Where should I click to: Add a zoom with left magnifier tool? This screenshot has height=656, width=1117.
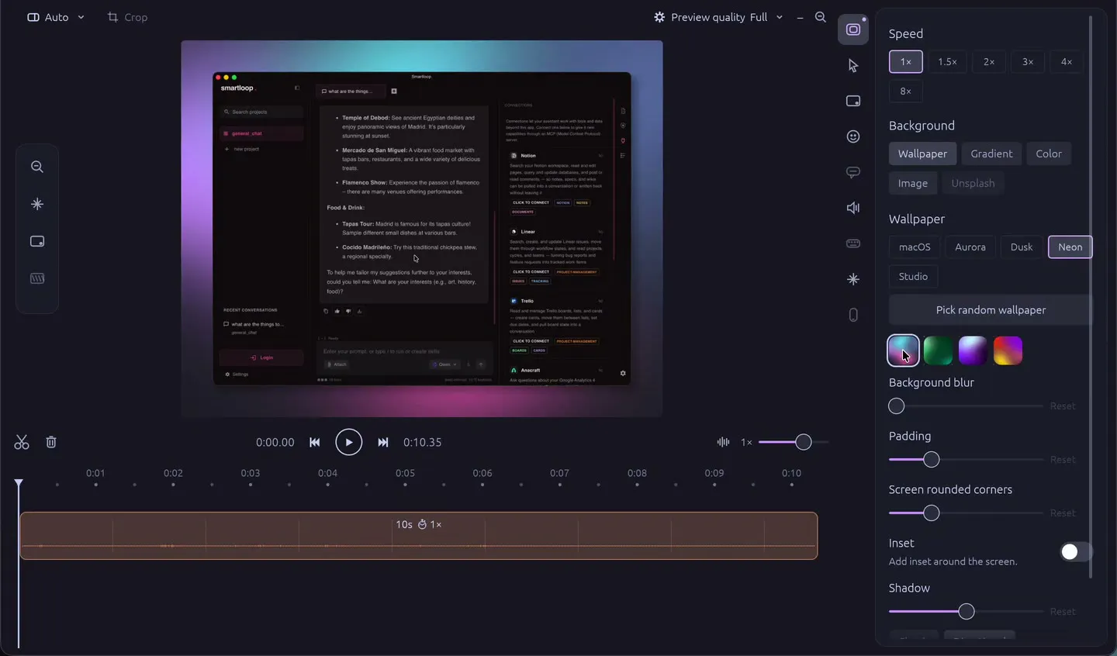[37, 167]
